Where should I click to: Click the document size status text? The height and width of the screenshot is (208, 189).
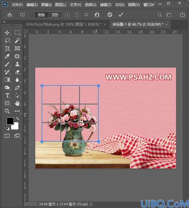tap(63, 204)
